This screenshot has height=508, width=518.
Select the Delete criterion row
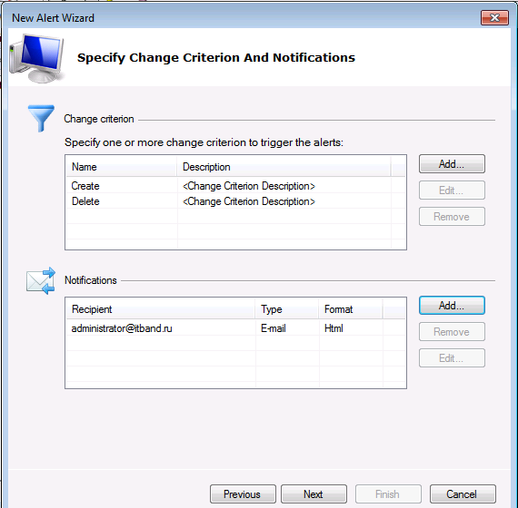[x=235, y=201]
